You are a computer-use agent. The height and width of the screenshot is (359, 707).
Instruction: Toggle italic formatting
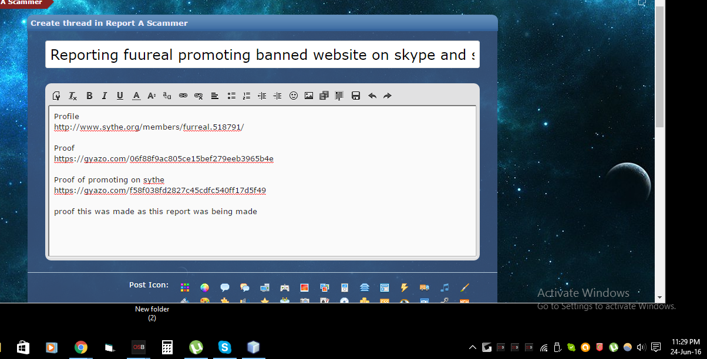point(105,96)
